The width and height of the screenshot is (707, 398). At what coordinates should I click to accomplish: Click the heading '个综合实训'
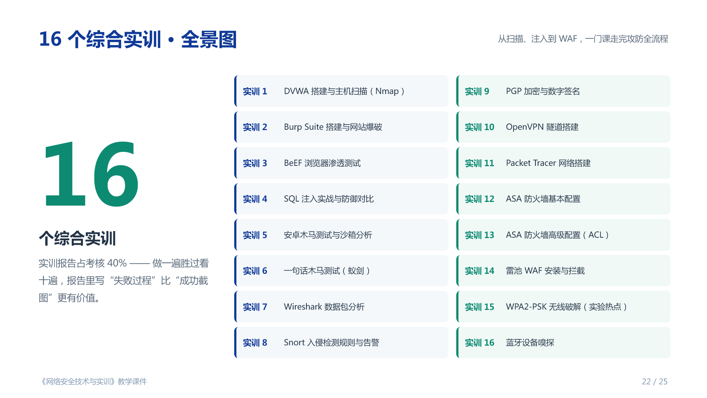click(x=77, y=238)
